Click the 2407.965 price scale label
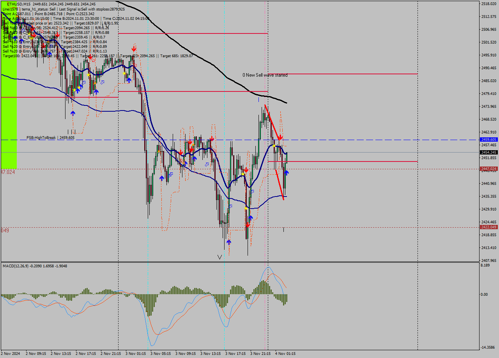Image resolution: width=499 pixels, height=358 pixels. 488,260
